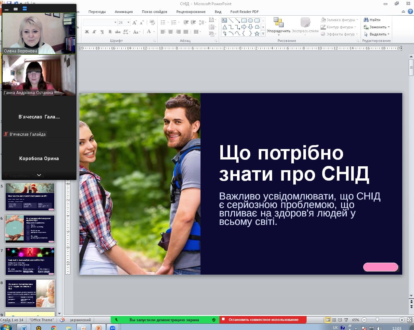Toggle text shadow formatting
This screenshot has width=414, height=330.
tap(110, 32)
